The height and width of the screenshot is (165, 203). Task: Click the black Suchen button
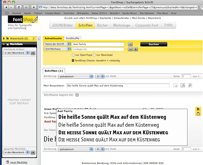(x=154, y=44)
